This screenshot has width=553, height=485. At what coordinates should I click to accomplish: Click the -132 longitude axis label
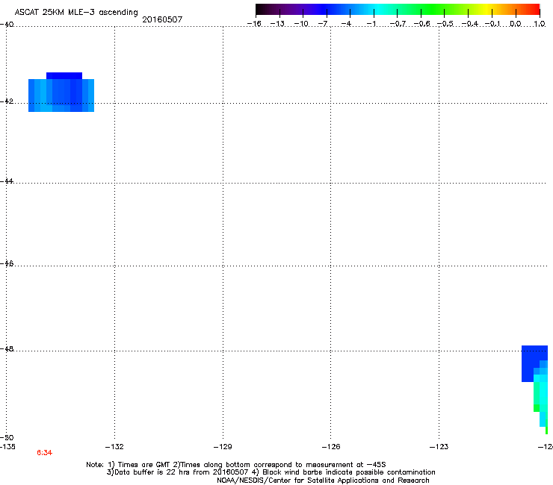click(114, 447)
